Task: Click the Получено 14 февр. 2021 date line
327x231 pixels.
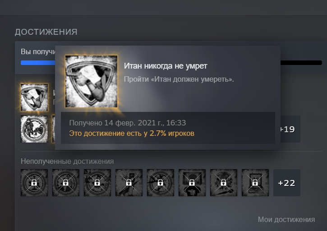Action: pos(128,123)
